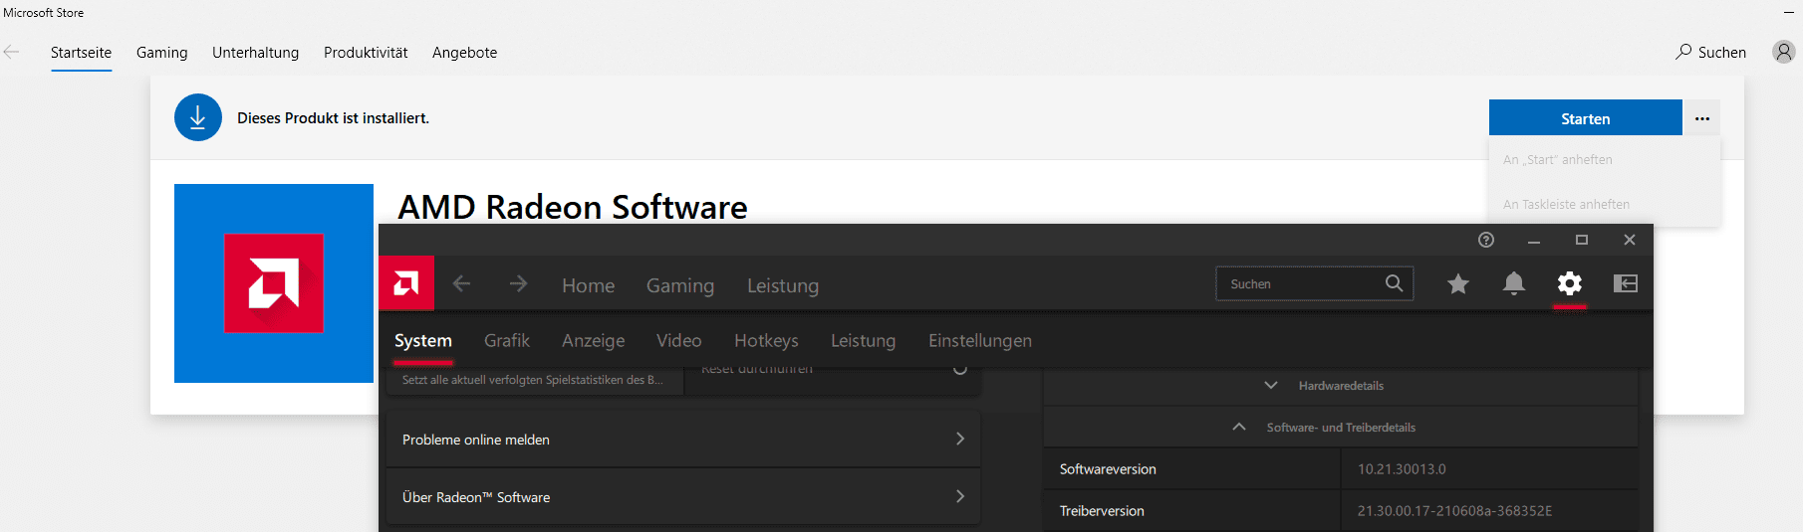Click the magnifier icon in Radeon search
The height and width of the screenshot is (532, 1803).
coord(1394,283)
